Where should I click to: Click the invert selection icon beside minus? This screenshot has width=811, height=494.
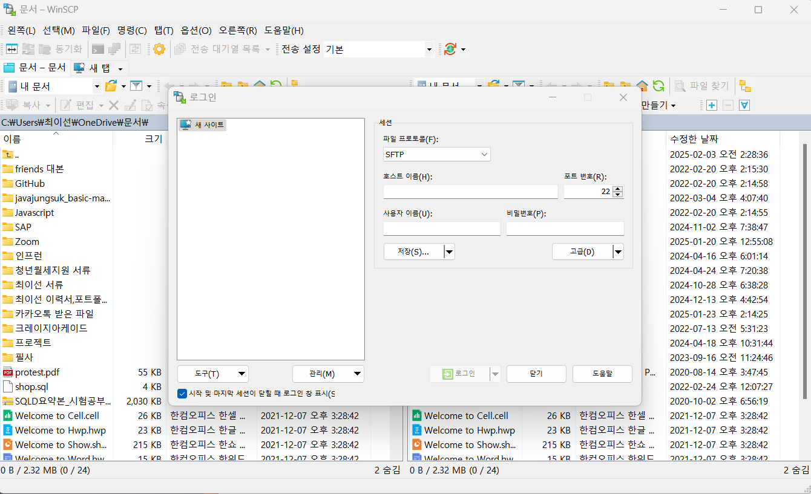(x=744, y=105)
